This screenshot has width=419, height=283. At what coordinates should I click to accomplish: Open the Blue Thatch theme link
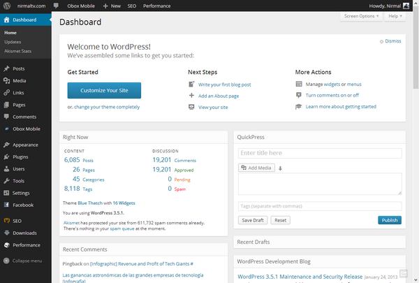pos(90,203)
